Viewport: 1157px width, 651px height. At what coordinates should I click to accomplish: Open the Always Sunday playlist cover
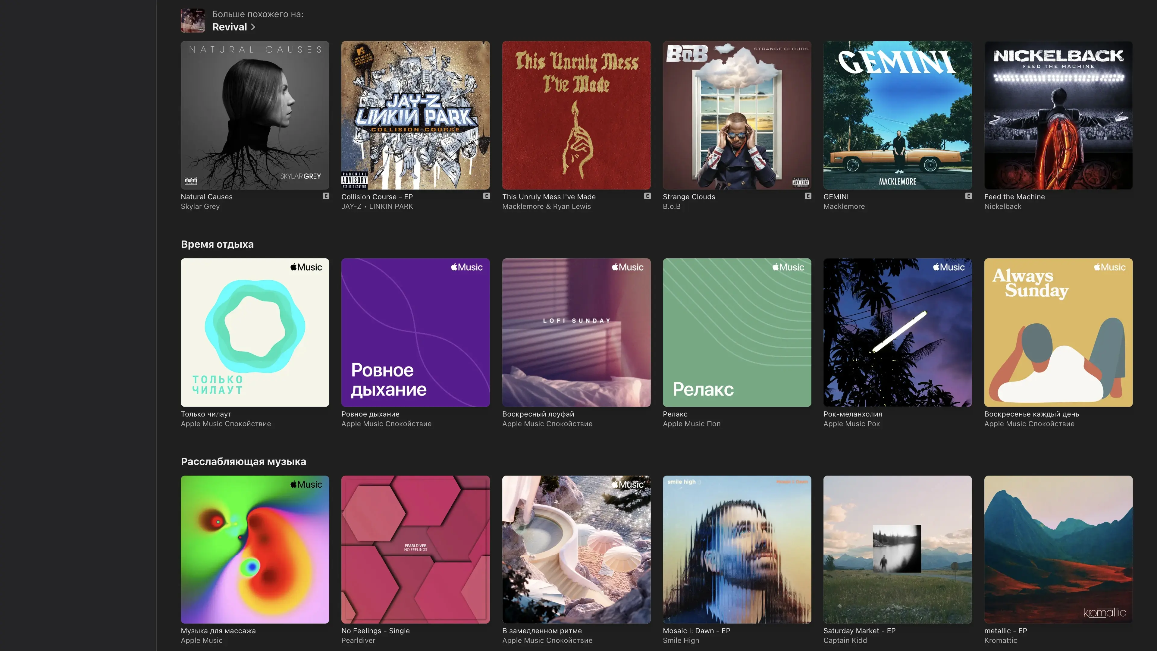(x=1058, y=332)
